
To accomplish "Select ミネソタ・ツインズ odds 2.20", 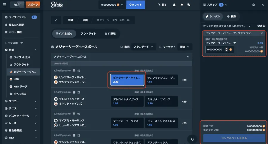I will pos(161,101).
